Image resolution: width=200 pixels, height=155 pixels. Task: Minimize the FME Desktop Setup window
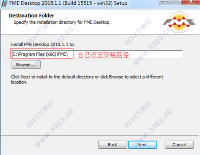pos(164,2)
